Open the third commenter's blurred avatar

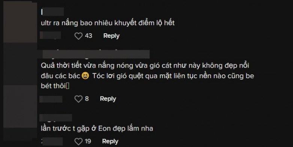[20, 107]
